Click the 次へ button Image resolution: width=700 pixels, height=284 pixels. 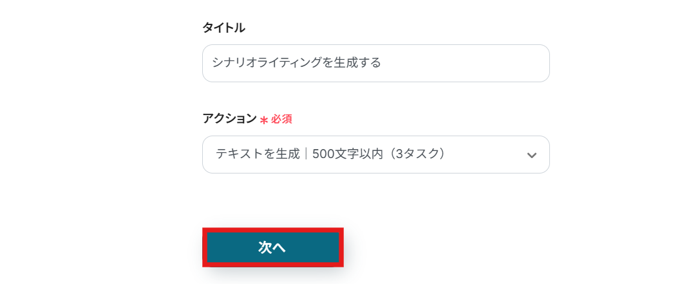[272, 247]
